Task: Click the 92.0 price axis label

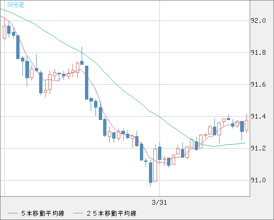Action: (258, 21)
